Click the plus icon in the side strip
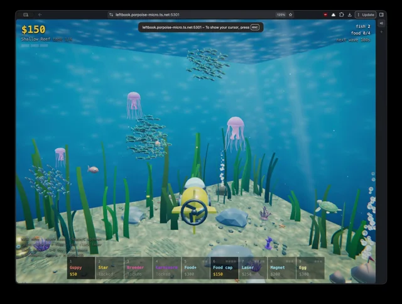402x304 pixels. 381,32
